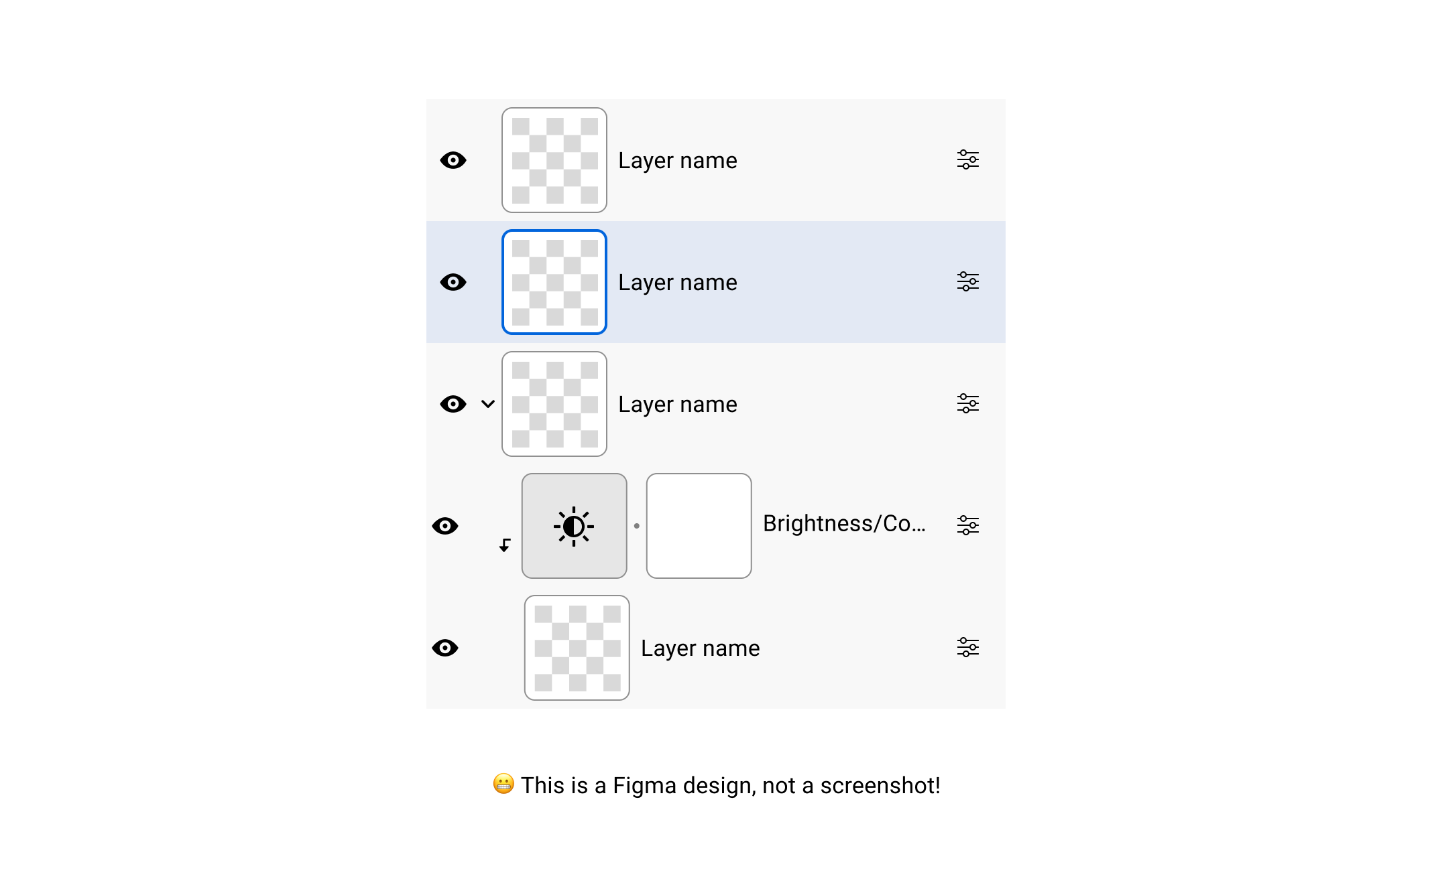This screenshot has height=891, width=1432.
Task: Select the top layer's name text
Action: click(x=677, y=161)
